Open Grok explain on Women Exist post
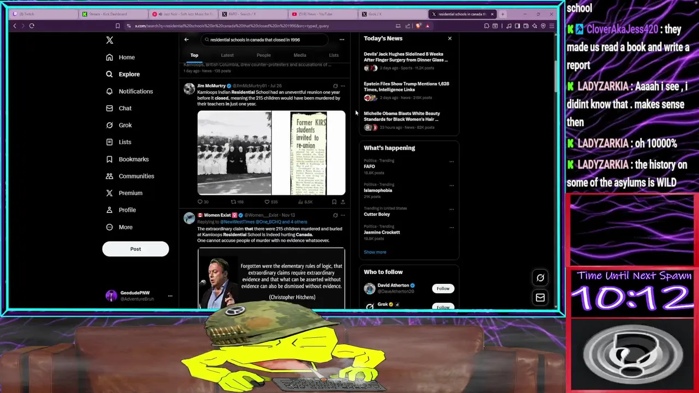This screenshot has width=699, height=393. point(335,215)
